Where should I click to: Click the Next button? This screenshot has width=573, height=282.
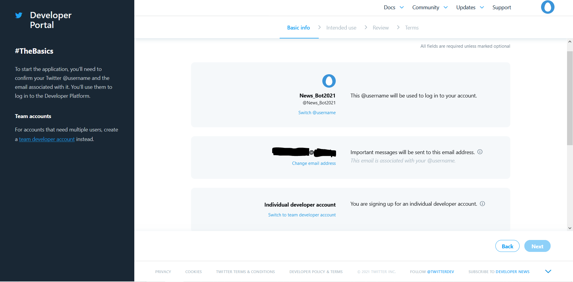click(x=537, y=246)
